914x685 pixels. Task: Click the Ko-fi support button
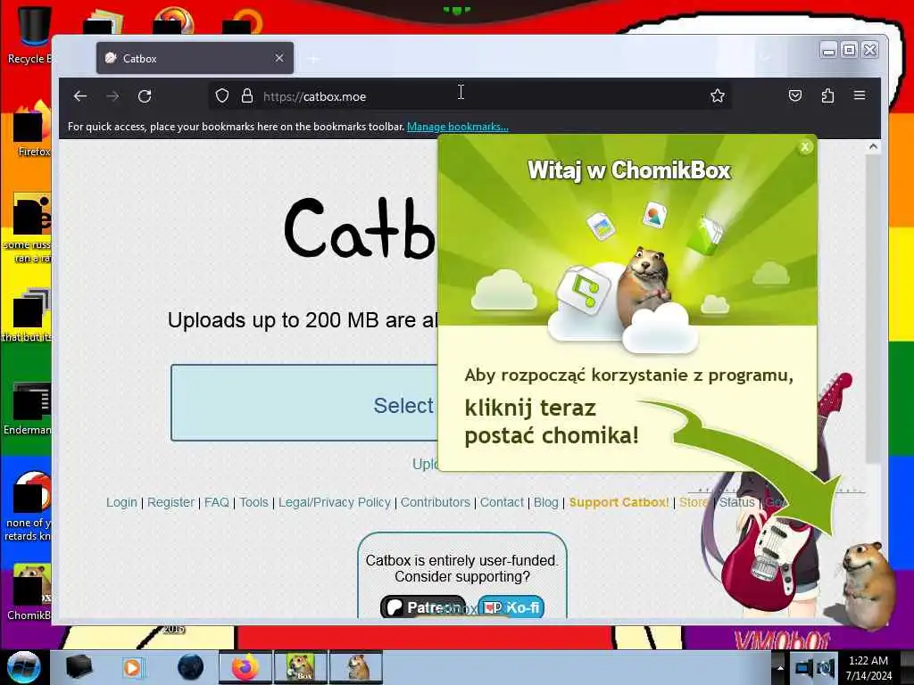[x=511, y=607]
